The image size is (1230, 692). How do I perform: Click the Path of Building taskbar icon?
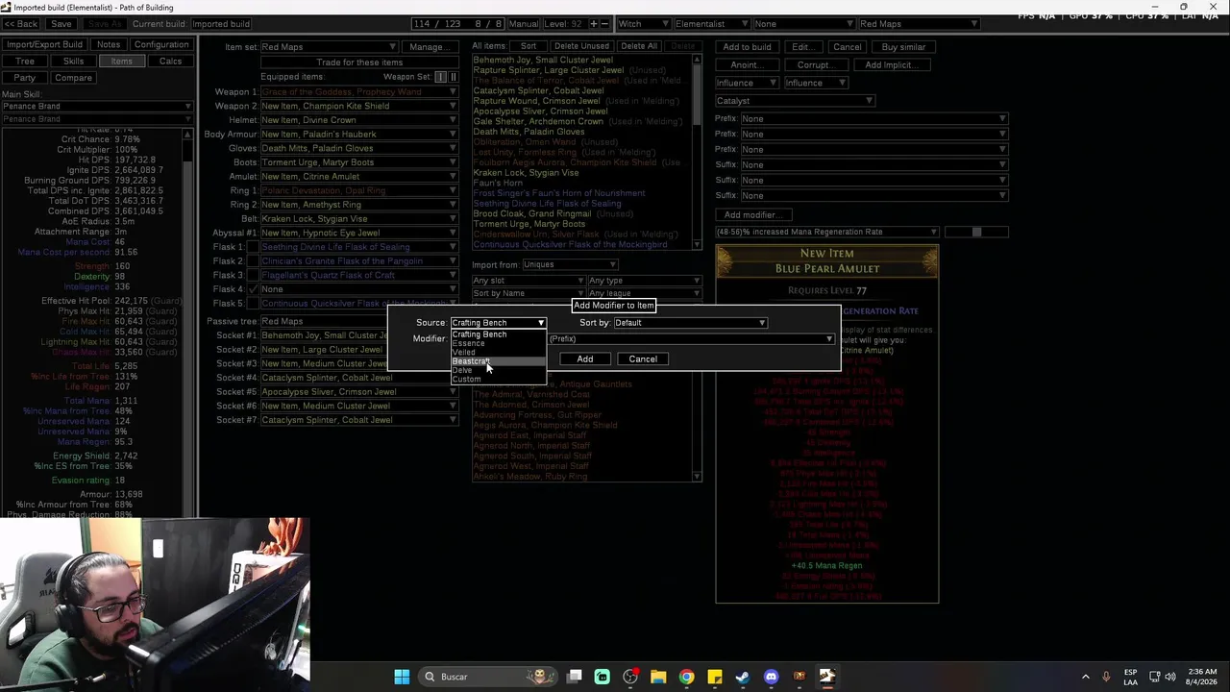[x=826, y=677]
